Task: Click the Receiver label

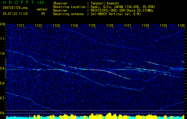Action: click(60, 10)
